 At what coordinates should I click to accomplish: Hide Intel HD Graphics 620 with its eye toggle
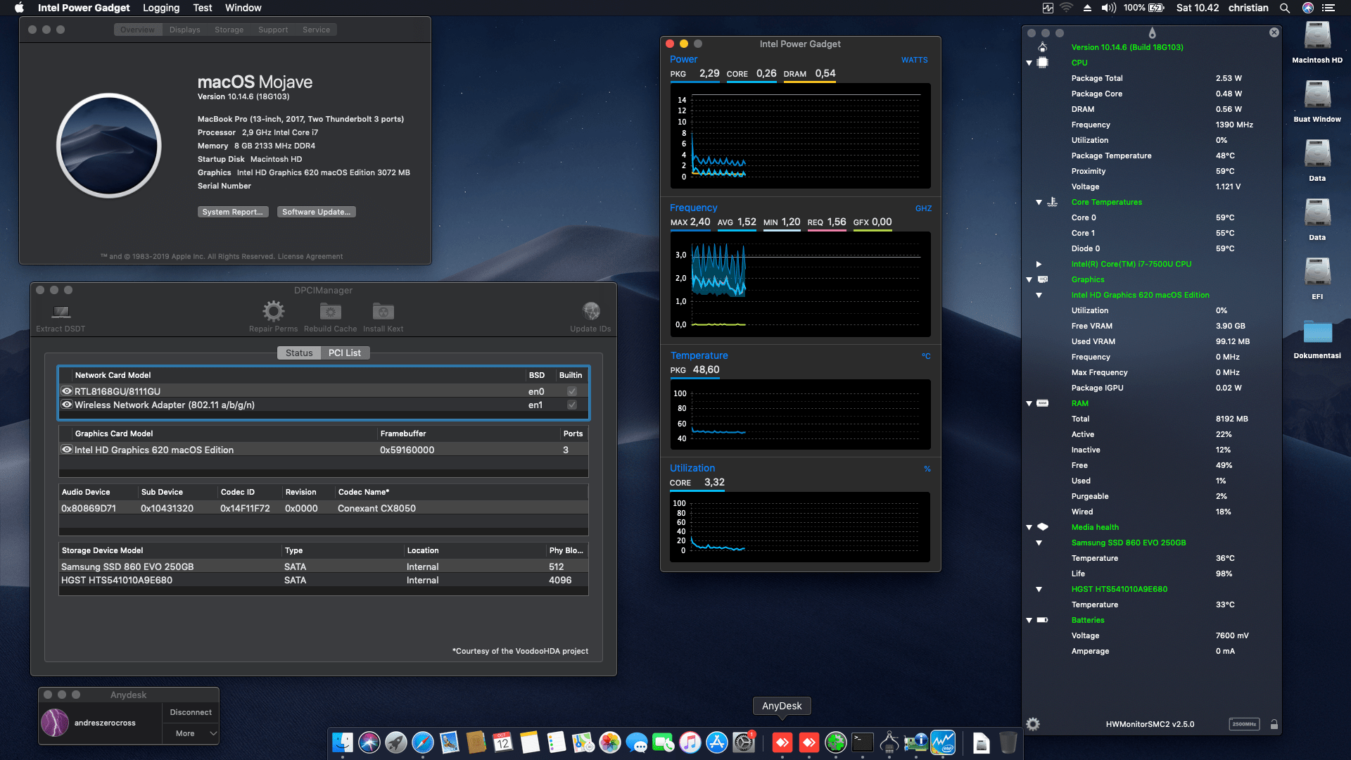pyautogui.click(x=67, y=449)
